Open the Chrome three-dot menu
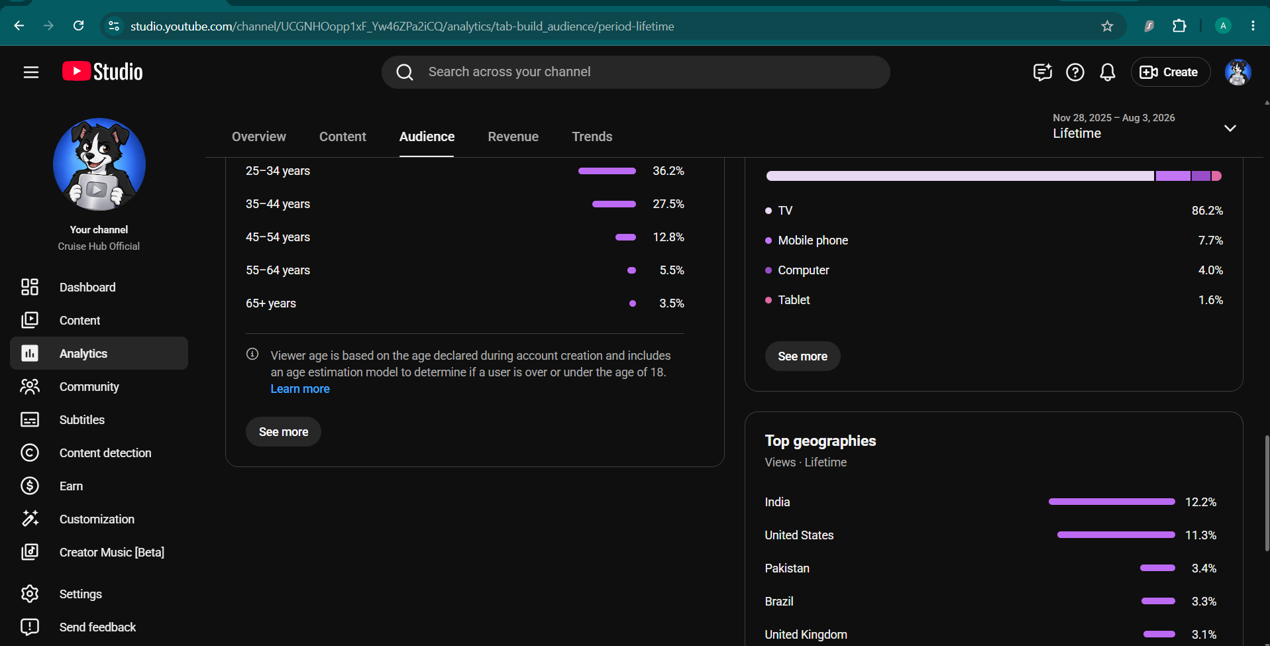This screenshot has width=1270, height=646. click(1253, 26)
